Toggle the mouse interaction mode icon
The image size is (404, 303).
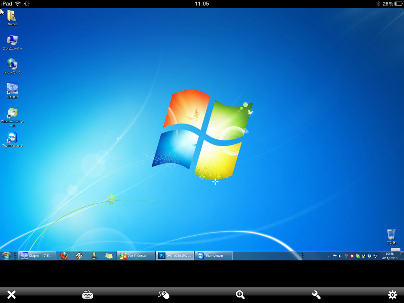(164, 294)
